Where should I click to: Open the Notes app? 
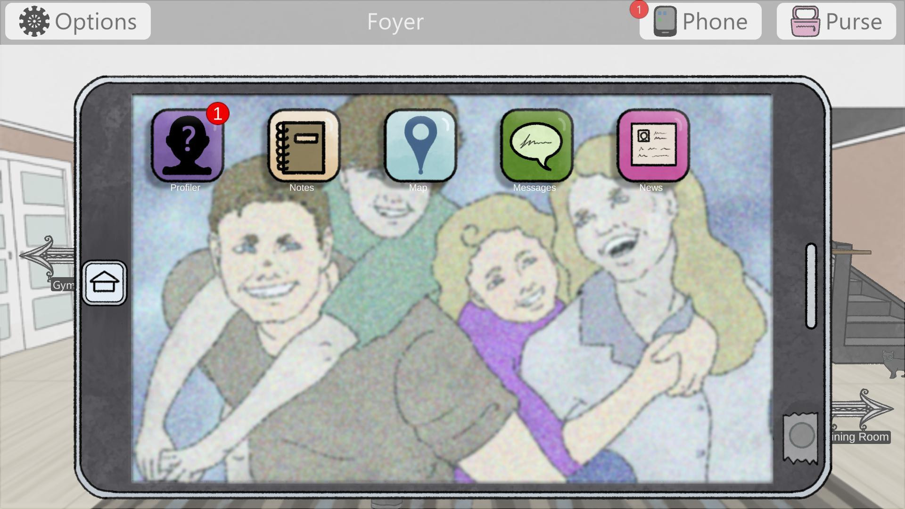(304, 146)
